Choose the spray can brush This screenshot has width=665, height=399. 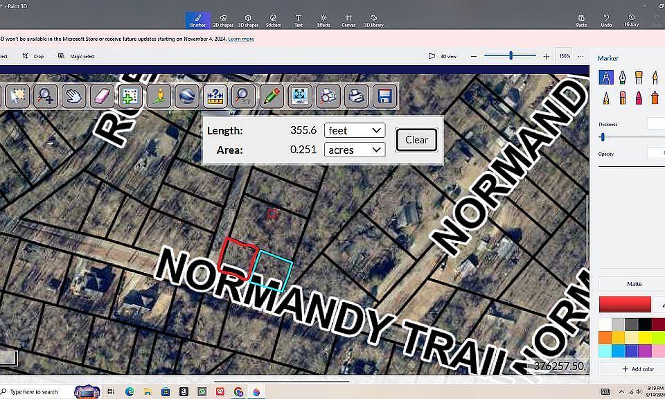pyautogui.click(x=655, y=98)
